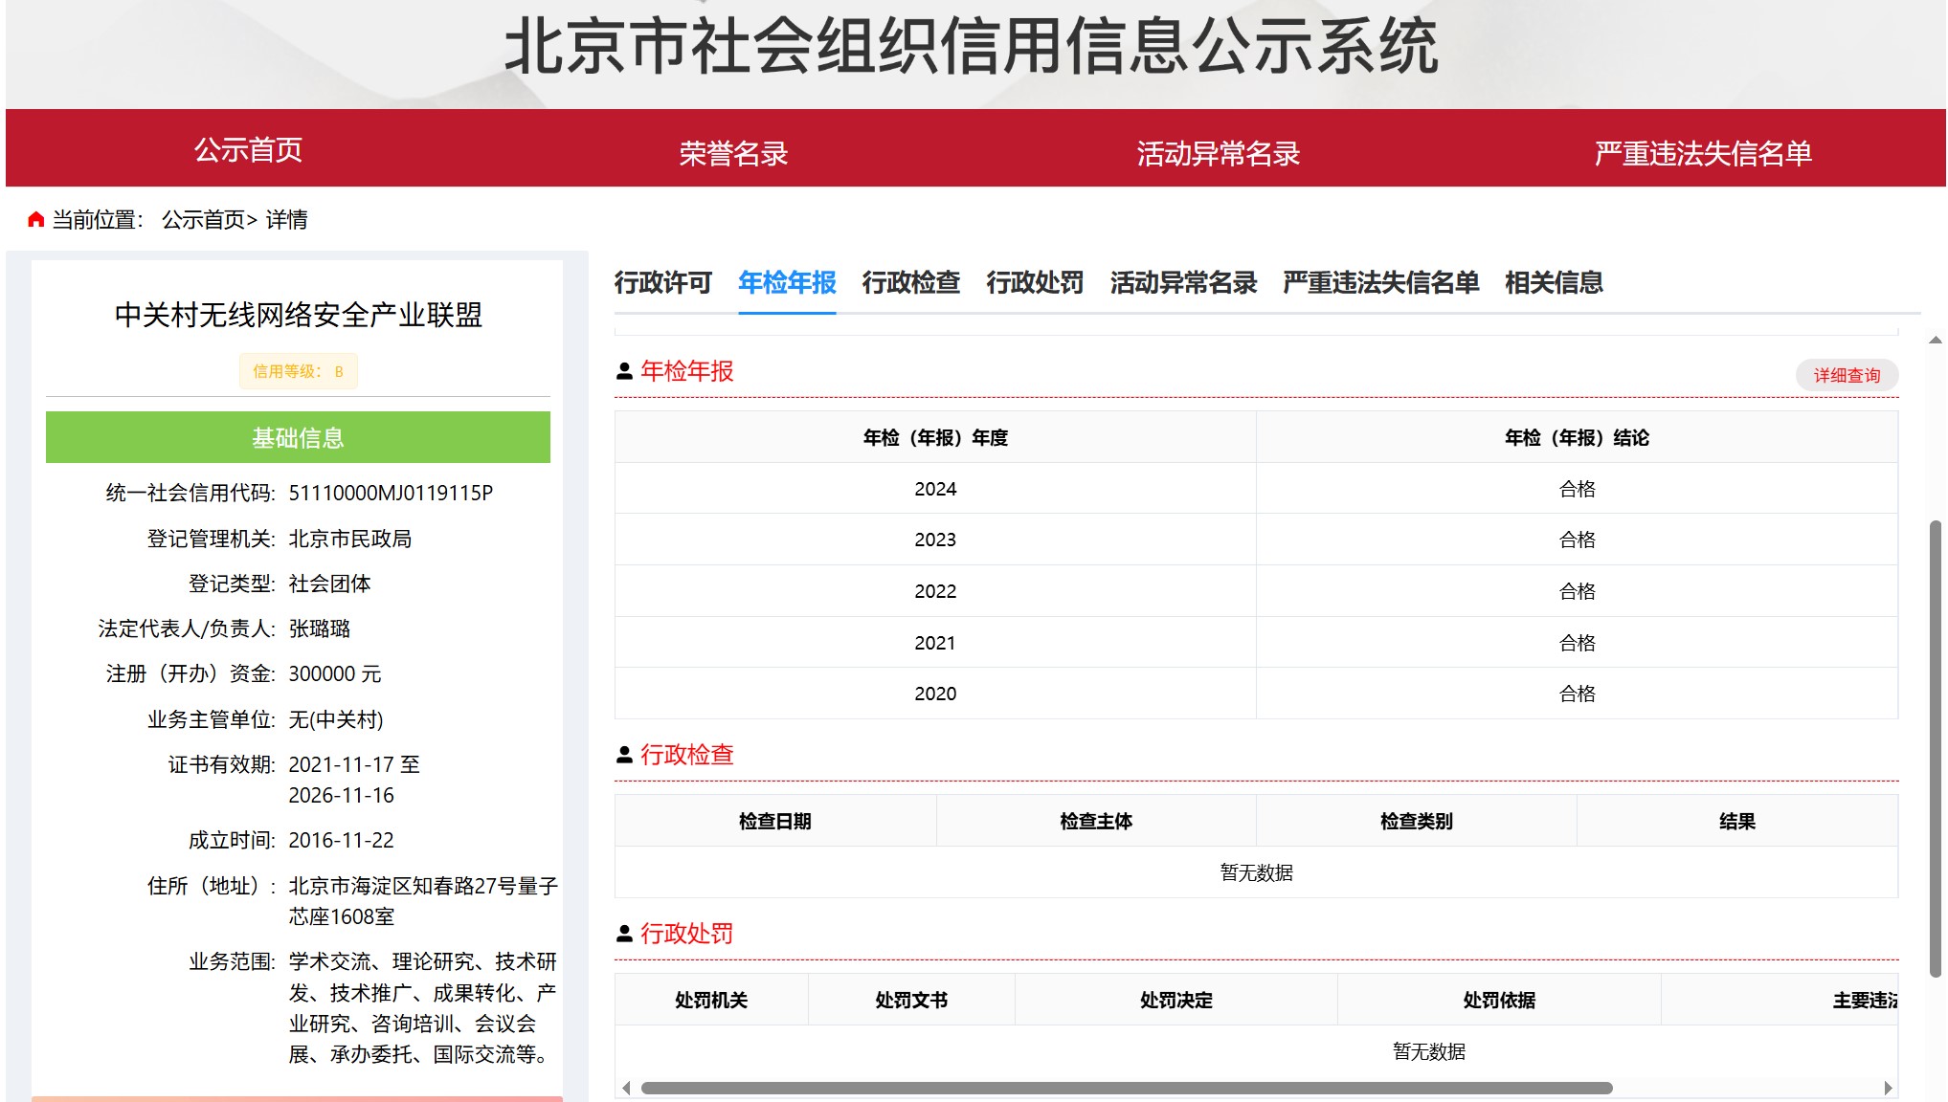The image size is (1948, 1102).
Task: Switch to the 行政许可 tab
Action: coord(663,283)
